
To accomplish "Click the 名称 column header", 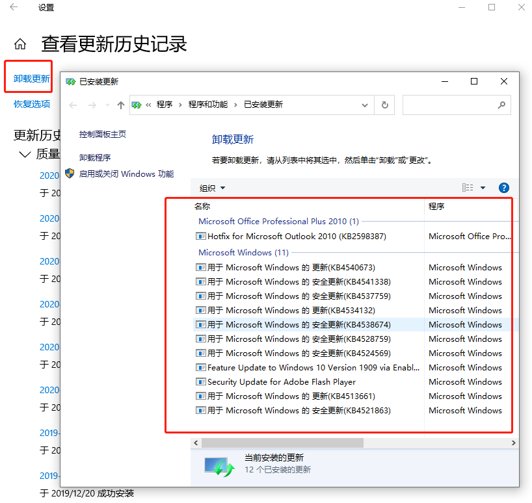I will (x=202, y=206).
